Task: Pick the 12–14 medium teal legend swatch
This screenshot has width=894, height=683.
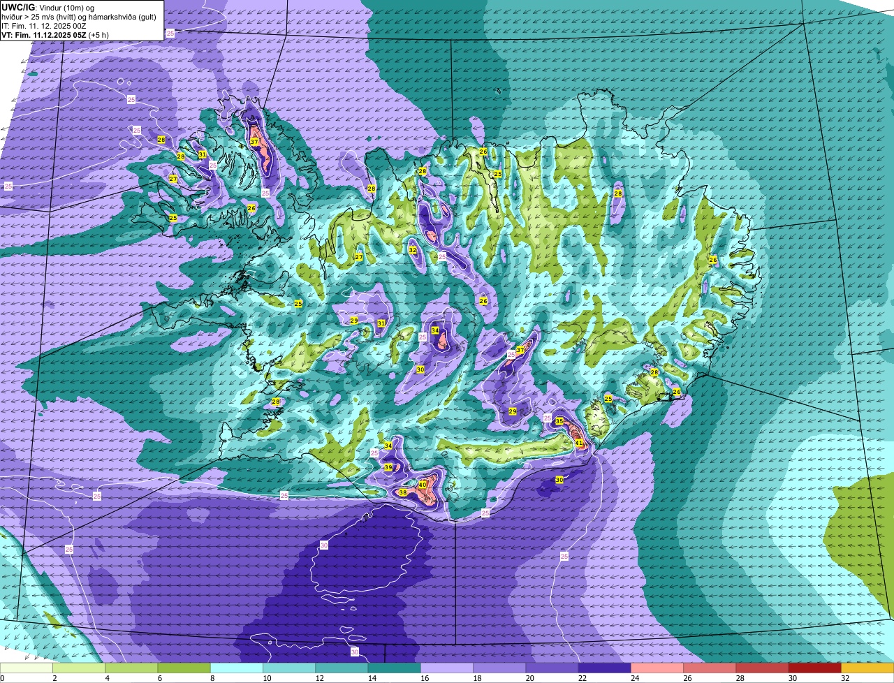Action: point(342,668)
